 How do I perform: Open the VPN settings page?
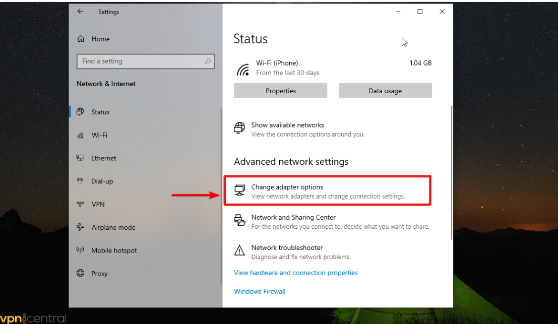(x=98, y=204)
